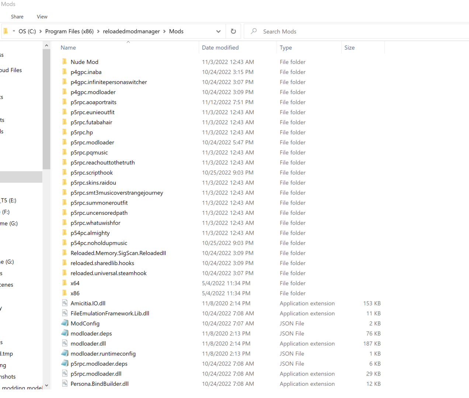469x398 pixels.
Task: Click 153 KB size of Amicitia.IO.dll
Action: [372, 303]
